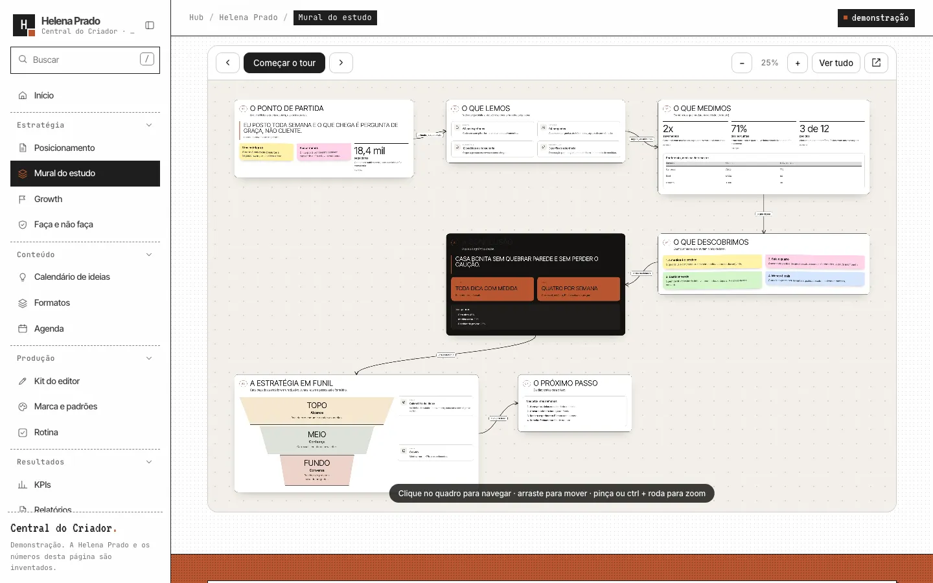The height and width of the screenshot is (583, 933).
Task: Click the TODA DICA COM MEDIDA orange block
Action: point(492,289)
